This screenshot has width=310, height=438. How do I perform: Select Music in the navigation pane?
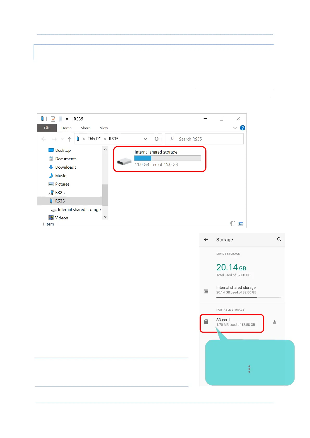tap(58, 176)
